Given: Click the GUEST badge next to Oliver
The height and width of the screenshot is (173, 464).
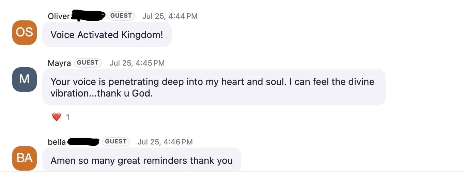Looking at the screenshot, I should [121, 16].
